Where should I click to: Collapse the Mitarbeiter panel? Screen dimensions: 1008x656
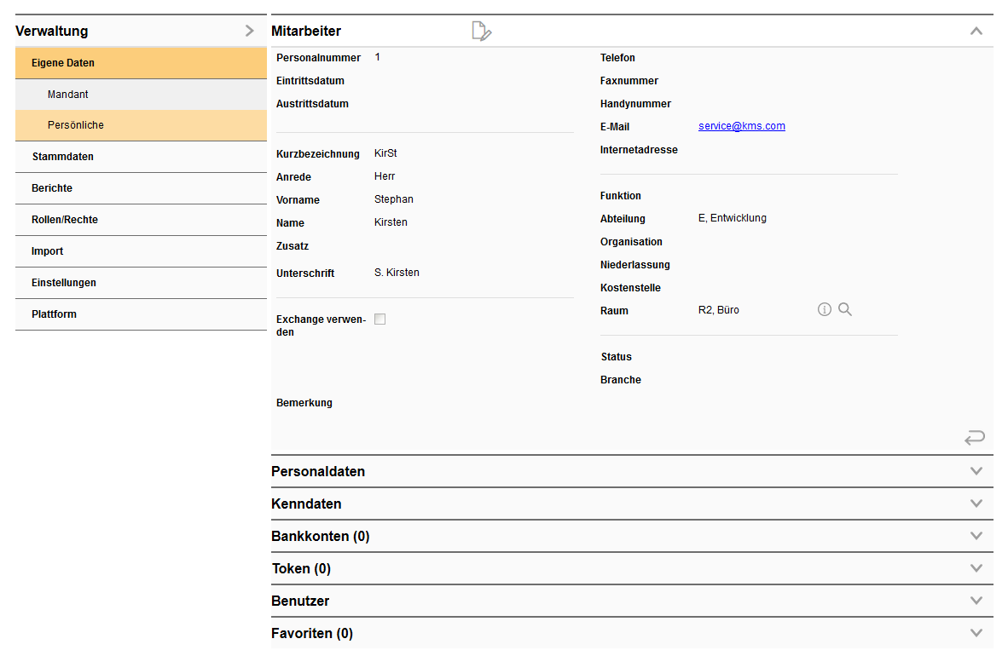pos(976,30)
